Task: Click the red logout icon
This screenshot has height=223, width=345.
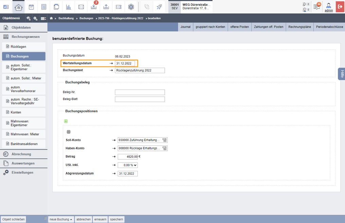Action: pos(340,6)
